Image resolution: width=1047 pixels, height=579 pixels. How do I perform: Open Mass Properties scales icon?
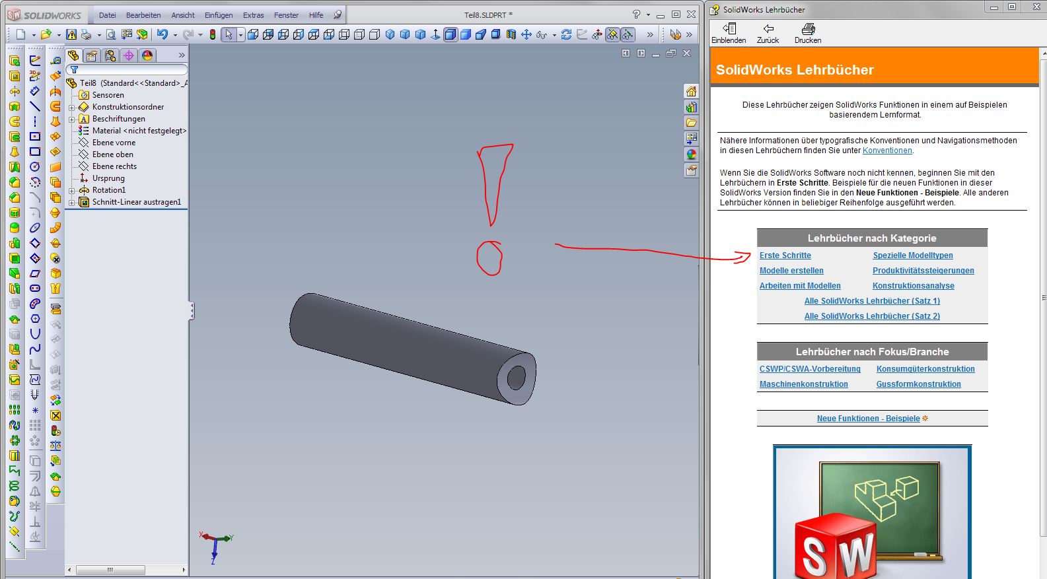coord(55,446)
